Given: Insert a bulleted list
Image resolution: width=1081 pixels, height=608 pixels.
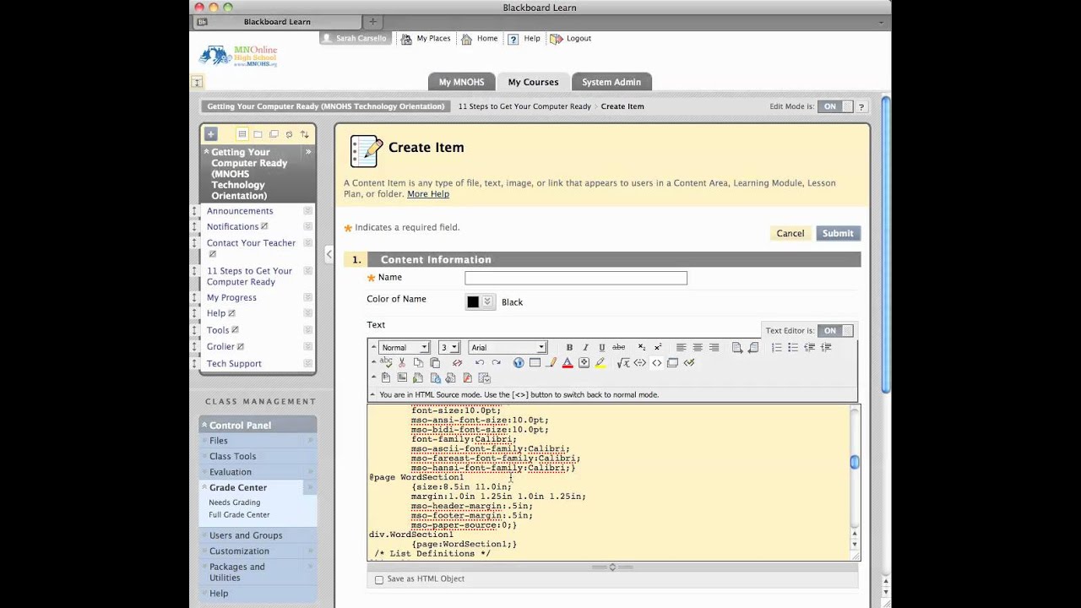Looking at the screenshot, I should (x=793, y=347).
